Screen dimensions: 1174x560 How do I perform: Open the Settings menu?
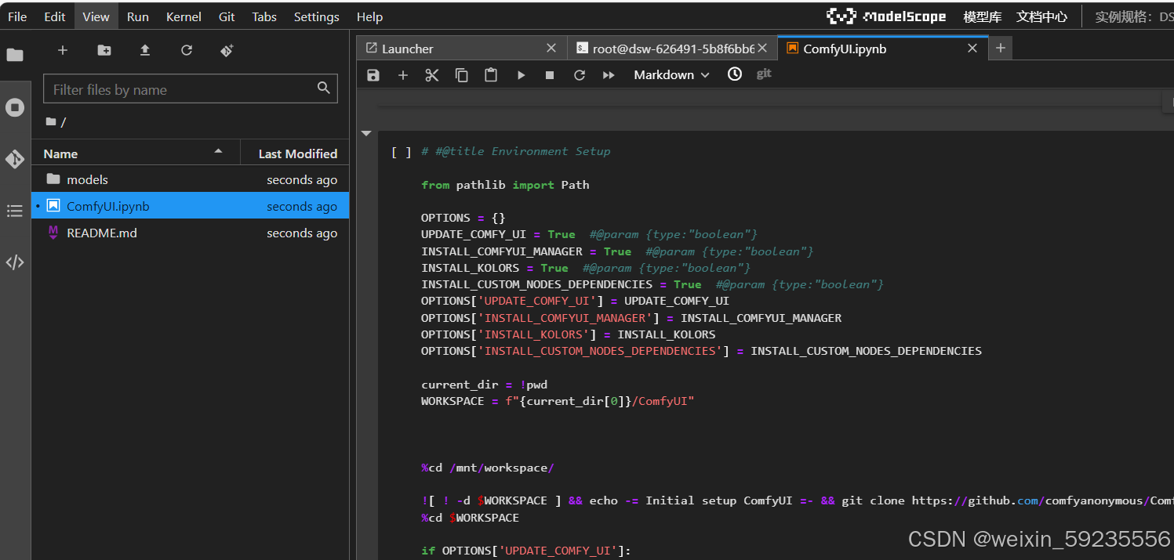pyautogui.click(x=317, y=16)
